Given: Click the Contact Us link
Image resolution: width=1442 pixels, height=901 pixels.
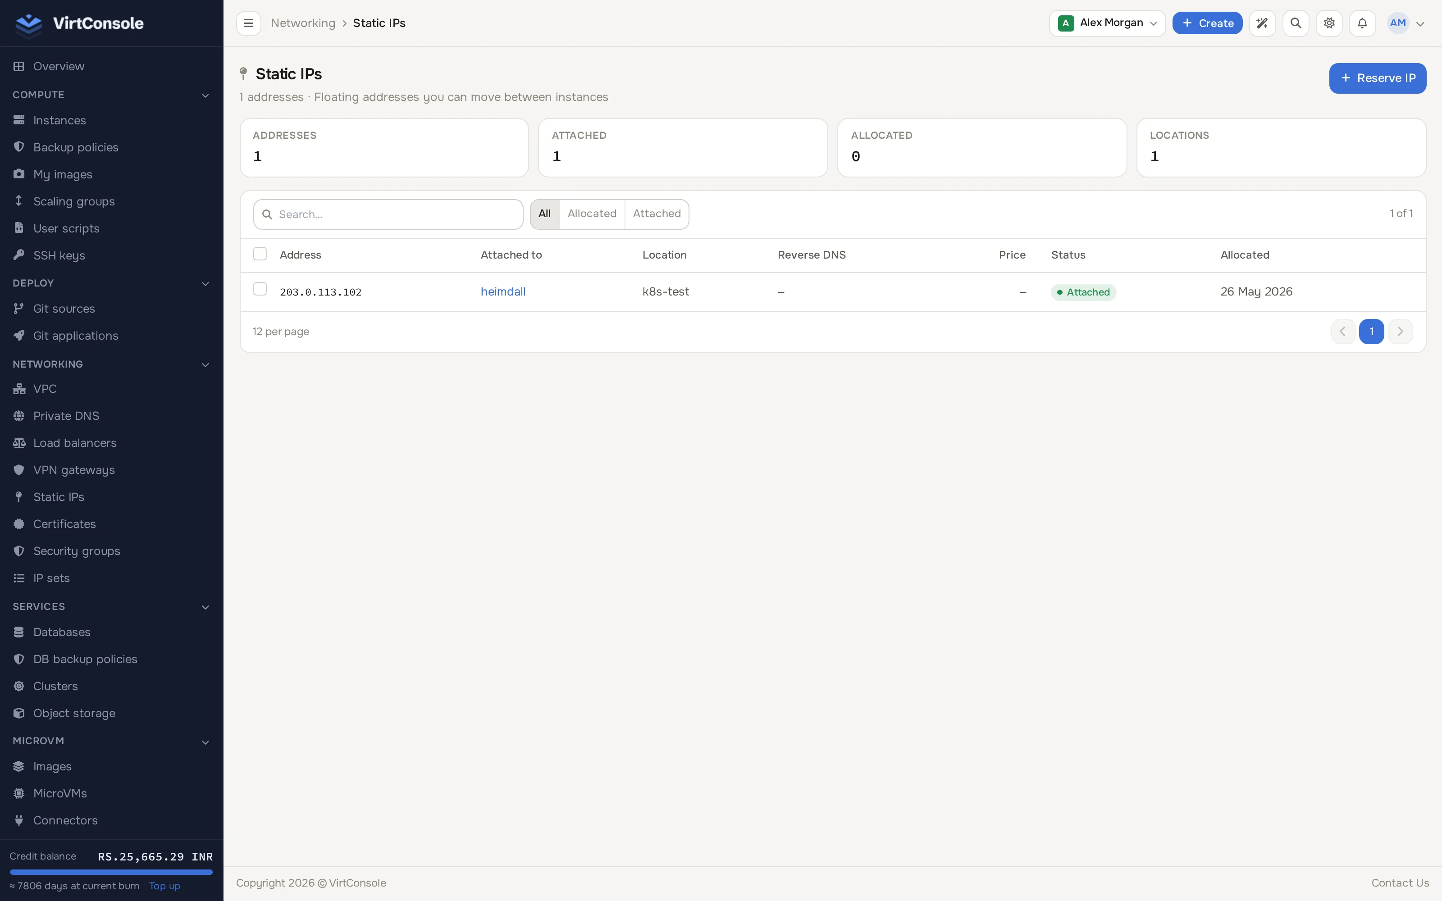Looking at the screenshot, I should coord(1400,883).
